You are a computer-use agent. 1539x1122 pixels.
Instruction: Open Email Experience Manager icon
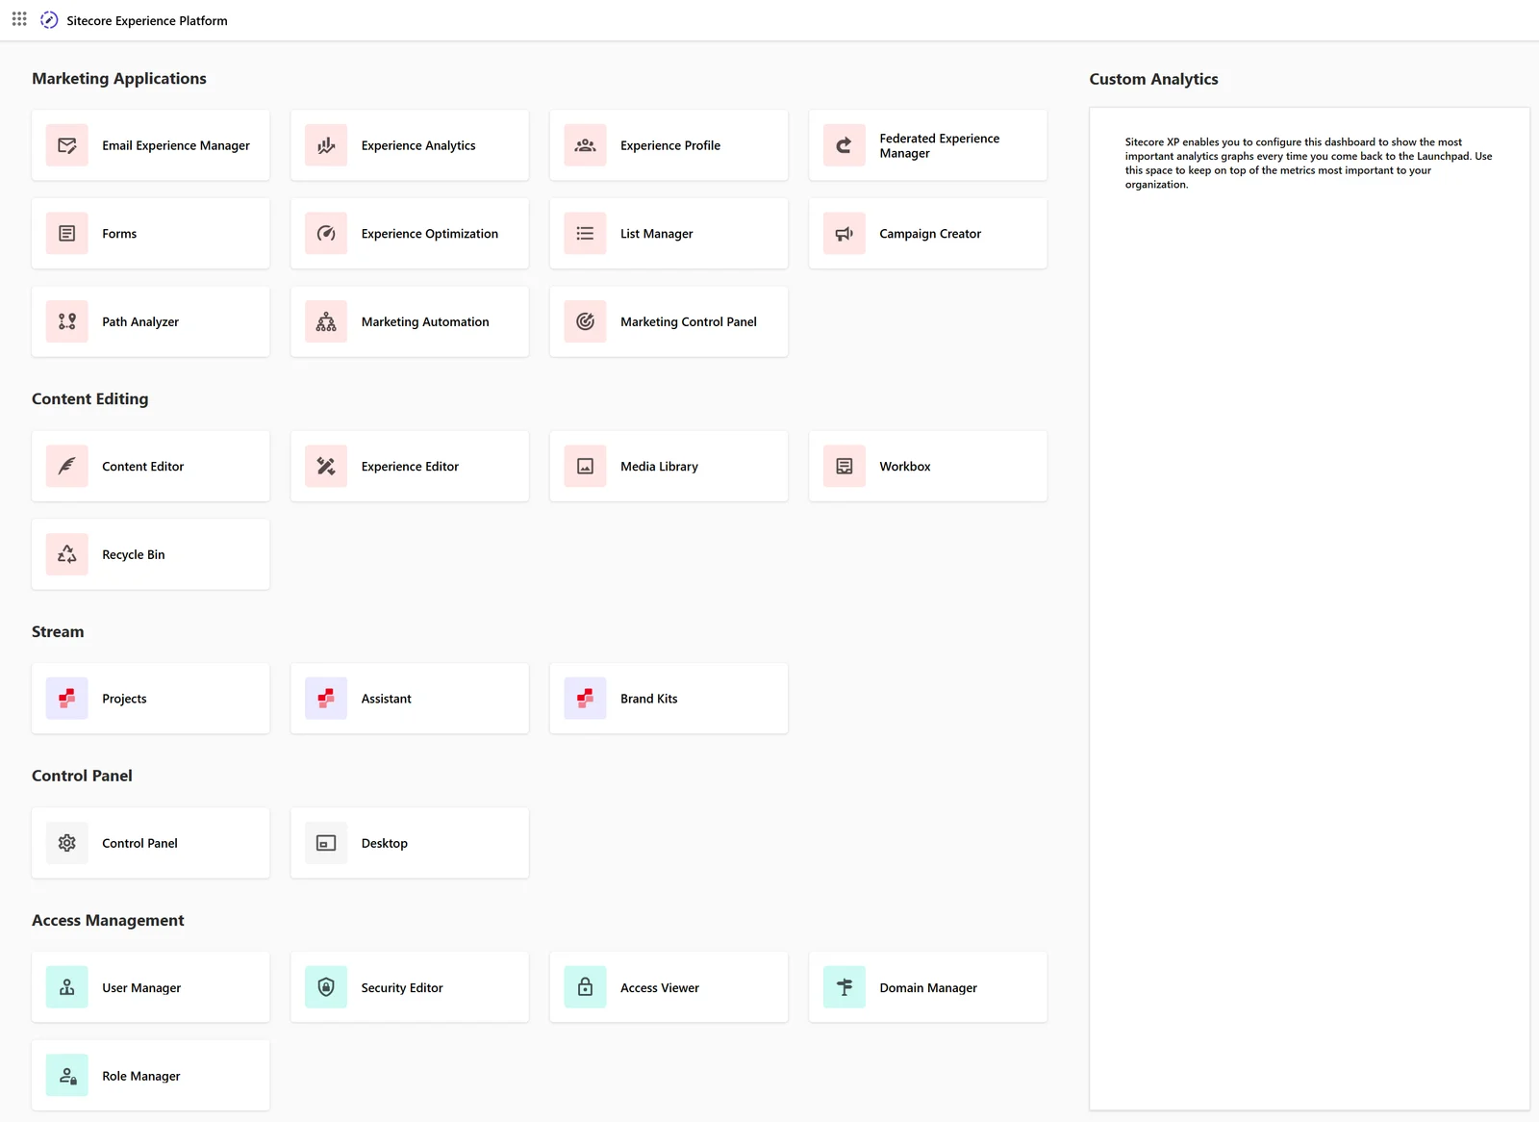tap(67, 145)
